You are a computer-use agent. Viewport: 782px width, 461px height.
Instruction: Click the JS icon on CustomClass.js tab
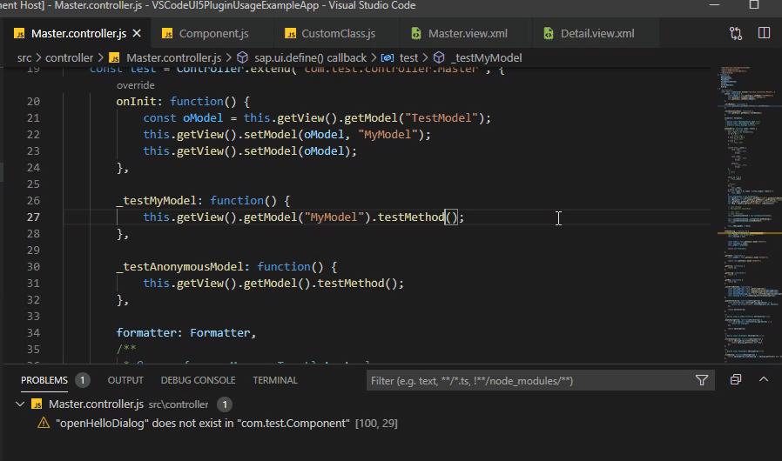click(290, 33)
